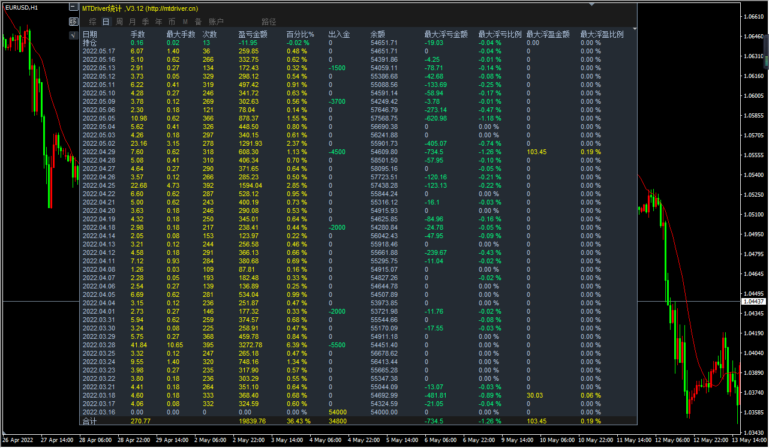The height and width of the screenshot is (448, 769).
Task: Open the 年 yearly statistics tab
Action: click(x=159, y=22)
